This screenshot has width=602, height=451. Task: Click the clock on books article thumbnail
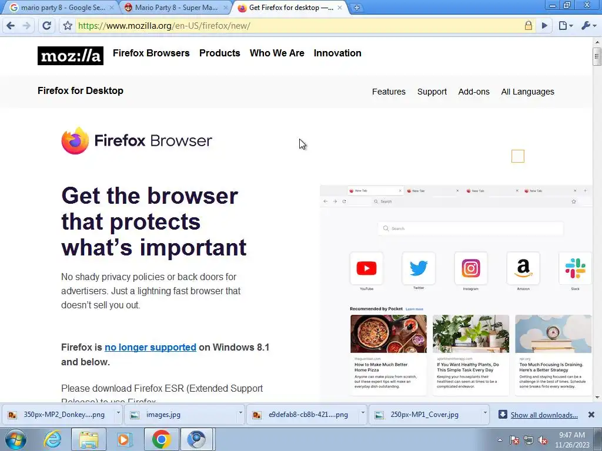[x=553, y=334]
